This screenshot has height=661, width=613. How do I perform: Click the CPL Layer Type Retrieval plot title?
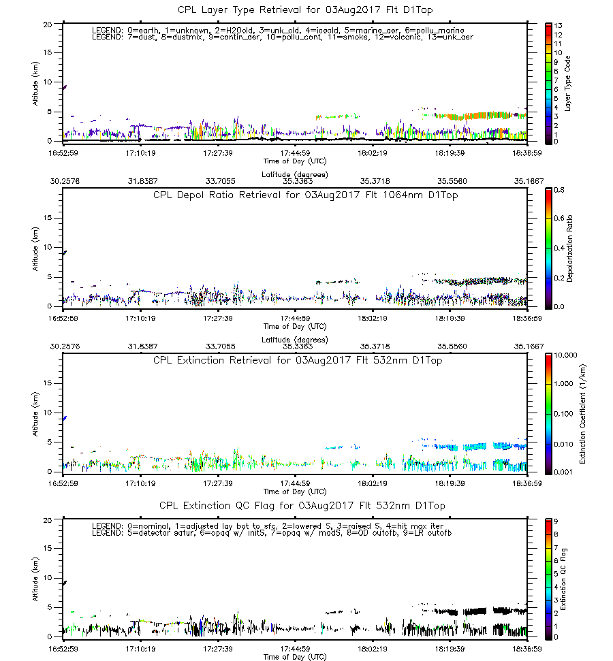(305, 10)
